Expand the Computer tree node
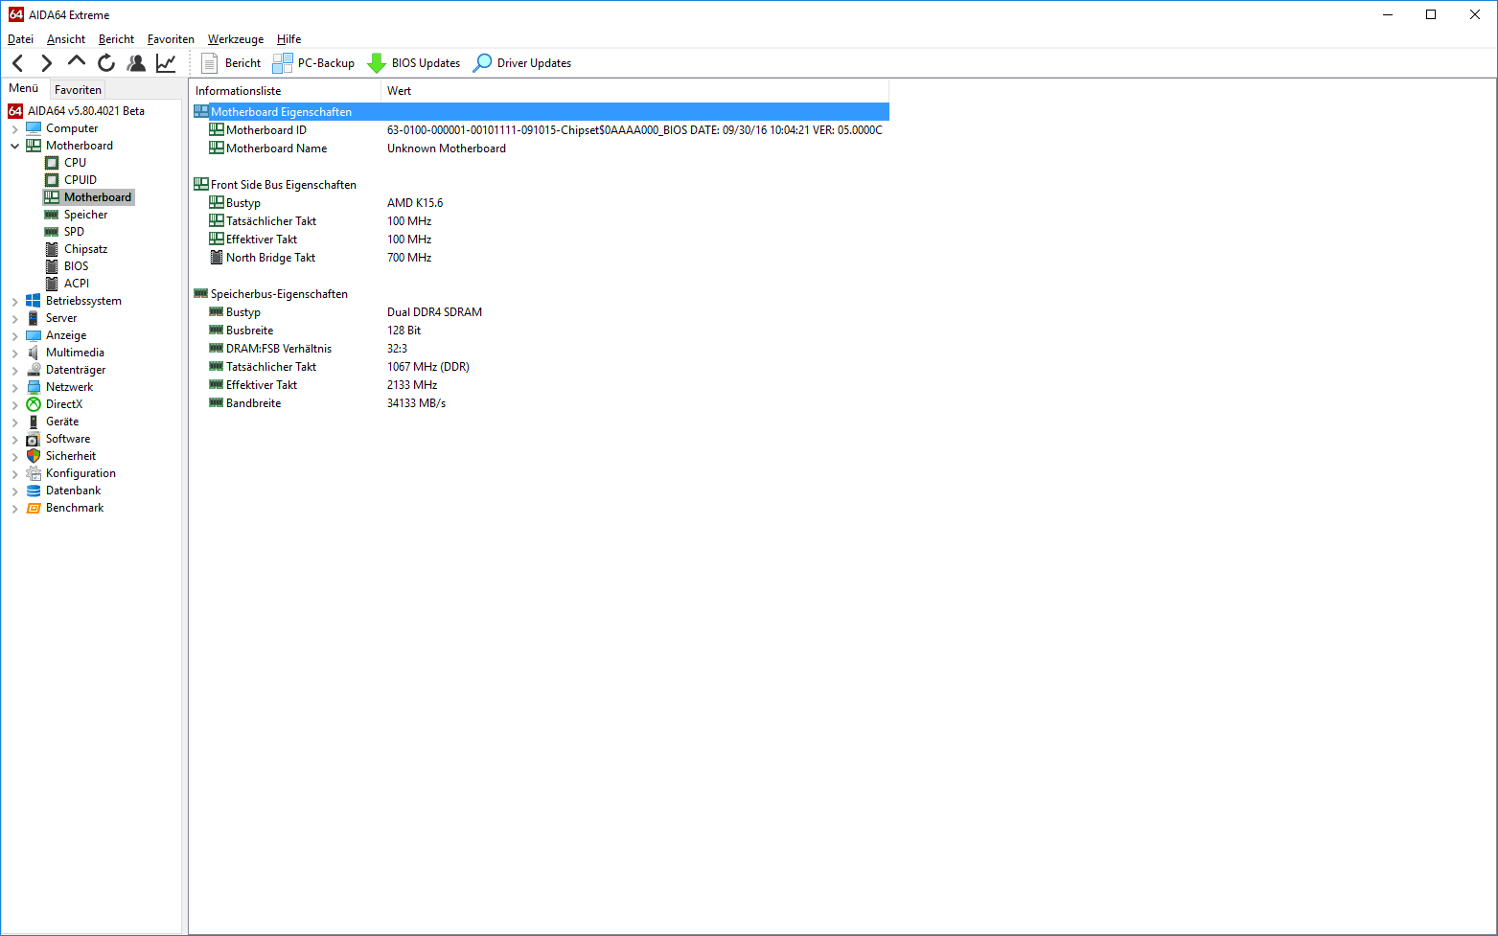 14,129
